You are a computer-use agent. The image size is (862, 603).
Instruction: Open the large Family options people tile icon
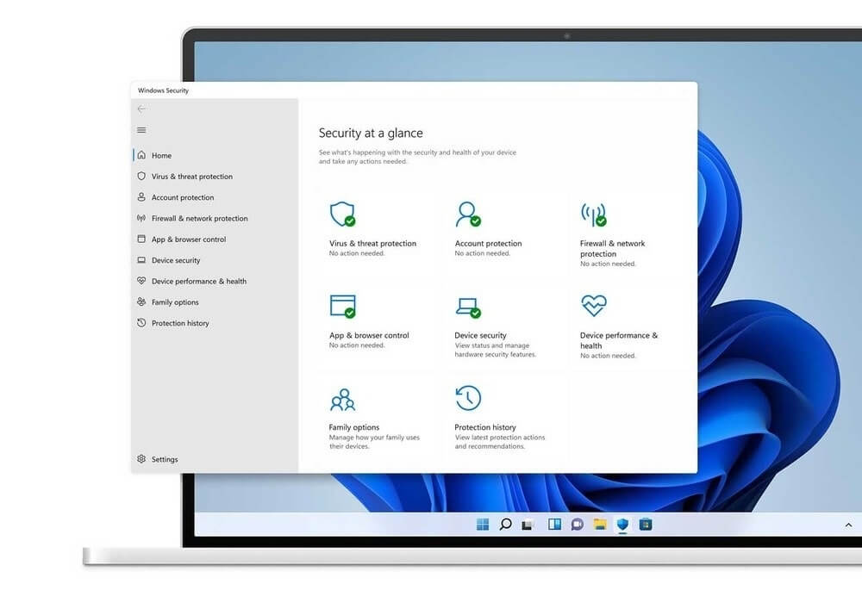pyautogui.click(x=342, y=399)
